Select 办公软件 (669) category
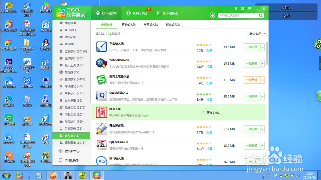The width and height of the screenshot is (321, 180). point(71,122)
